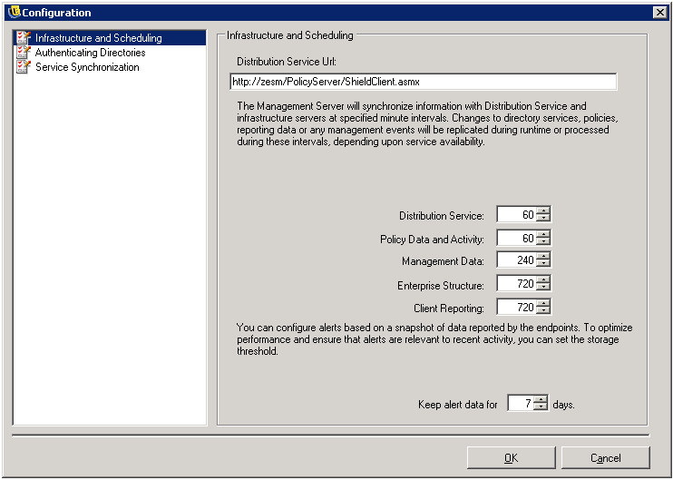
Task: Increase the Distribution Service interval
Action: [x=543, y=211]
